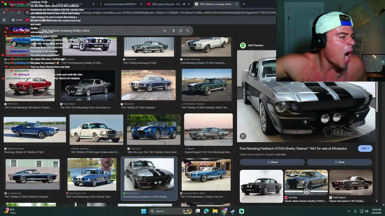Open the volume control tray icon
385x216 pixels.
pos(367,211)
